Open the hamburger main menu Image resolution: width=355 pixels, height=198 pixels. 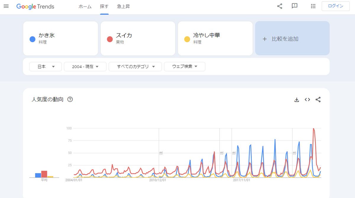[x=6, y=6]
